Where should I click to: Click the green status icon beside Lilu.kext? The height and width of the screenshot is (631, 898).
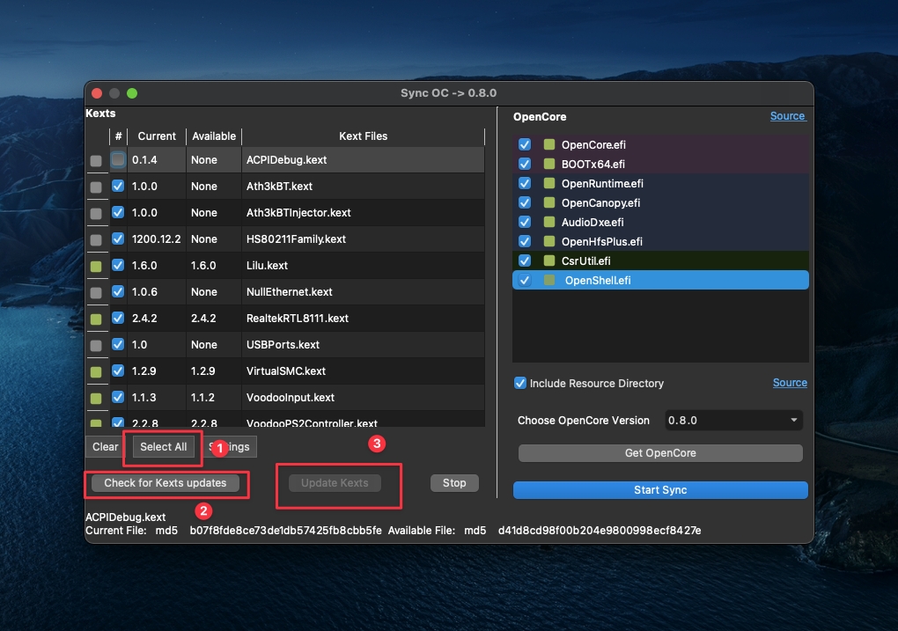(x=96, y=266)
